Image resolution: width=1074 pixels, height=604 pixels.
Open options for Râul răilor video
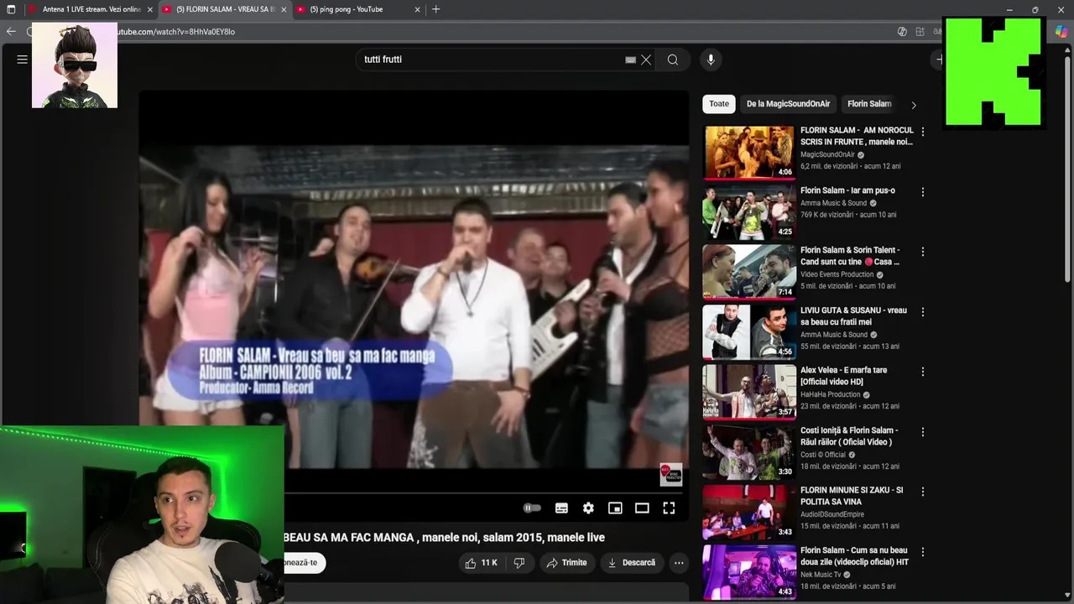coord(922,432)
